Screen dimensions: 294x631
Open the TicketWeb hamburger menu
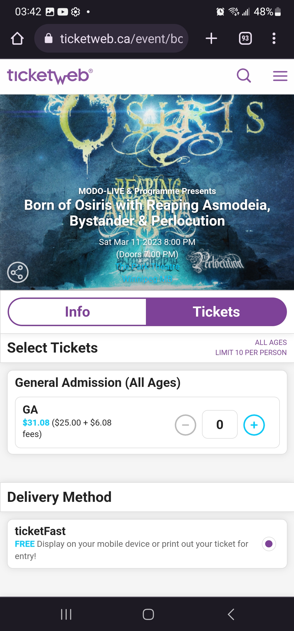click(280, 76)
